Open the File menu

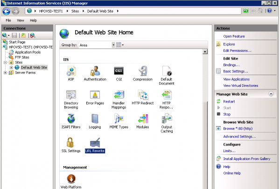coord(8,21)
